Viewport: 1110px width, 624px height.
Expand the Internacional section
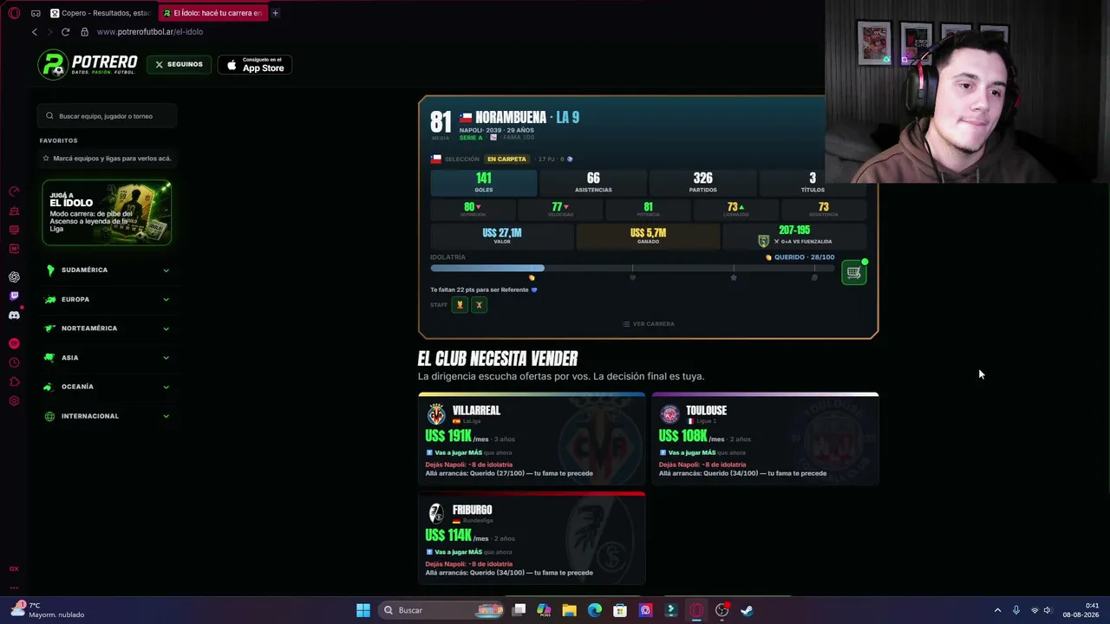point(107,416)
